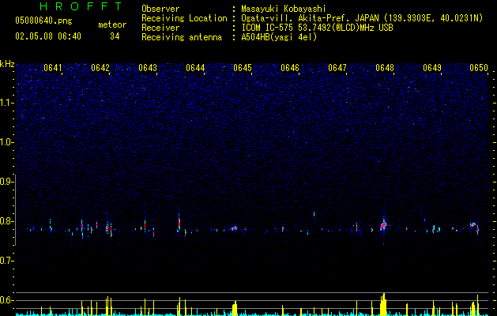The height and width of the screenshot is (316, 497).
Task: Click the 0.8 kHz axis label
Action: click(7, 221)
